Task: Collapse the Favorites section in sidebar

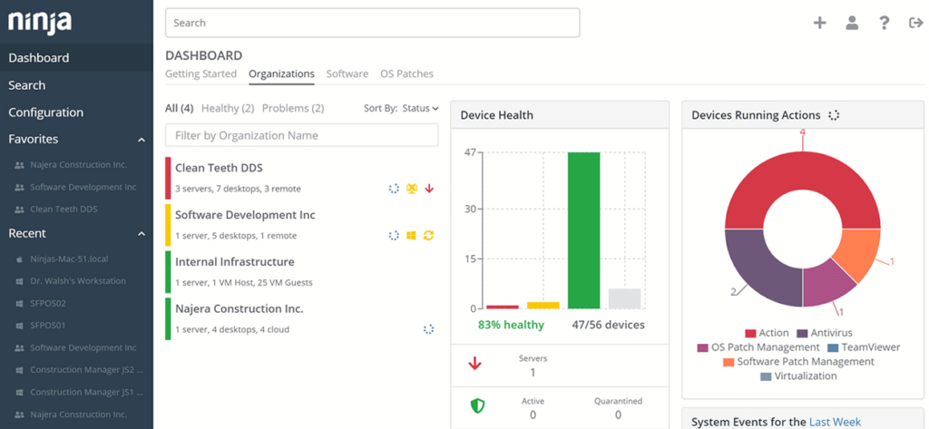Action: [142, 140]
